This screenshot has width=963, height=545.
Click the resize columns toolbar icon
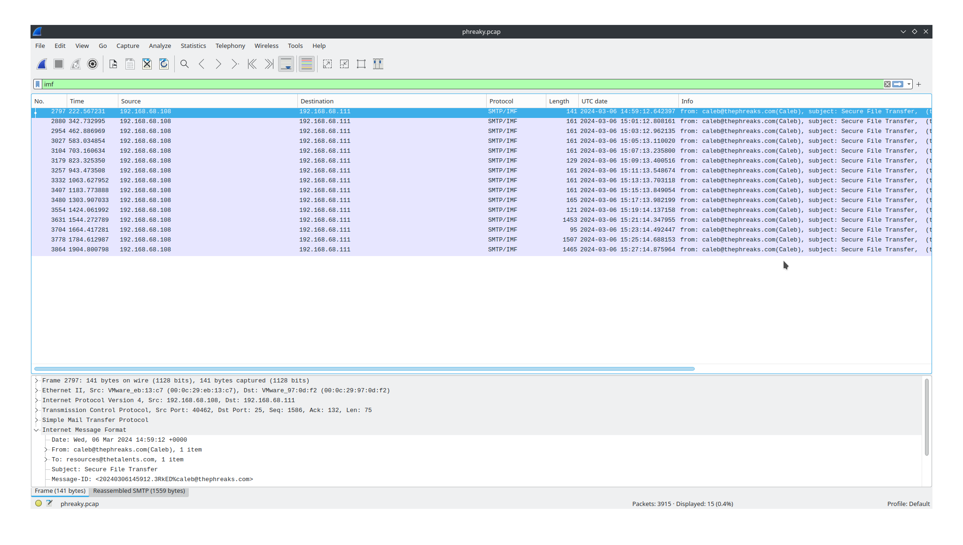[378, 64]
